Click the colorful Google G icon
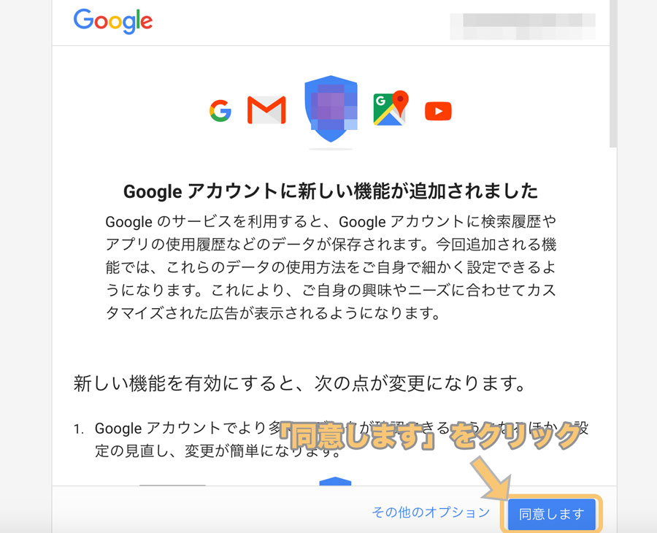Image resolution: width=657 pixels, height=533 pixels. (x=220, y=111)
